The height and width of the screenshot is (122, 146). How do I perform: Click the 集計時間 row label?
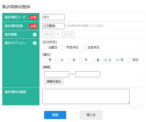tap(11, 34)
